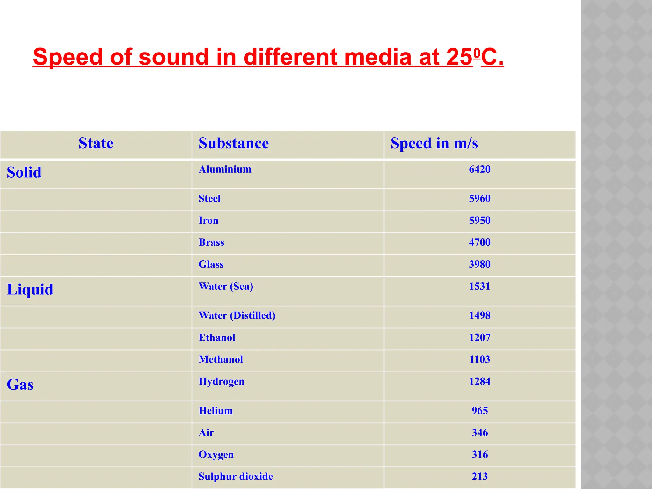Select the speed value 213
Screen dimensions: 652x489
pos(479,477)
